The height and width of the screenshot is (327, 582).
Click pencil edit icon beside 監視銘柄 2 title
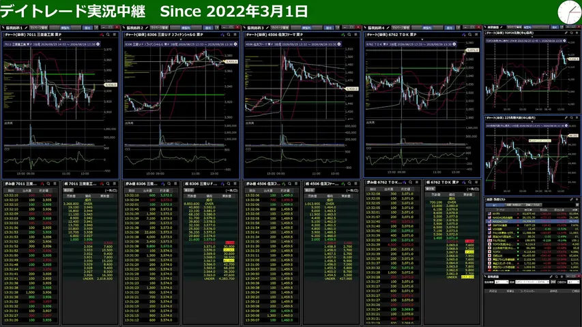[x=147, y=27]
